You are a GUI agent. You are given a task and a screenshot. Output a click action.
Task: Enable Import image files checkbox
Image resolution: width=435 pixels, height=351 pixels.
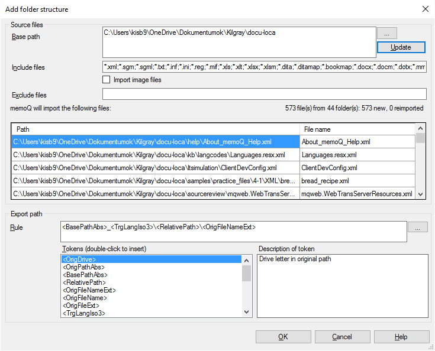107,80
